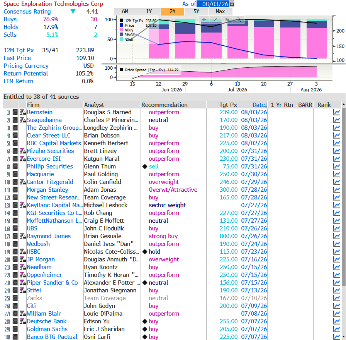Switch chart range to 1Y tab

coord(149,12)
